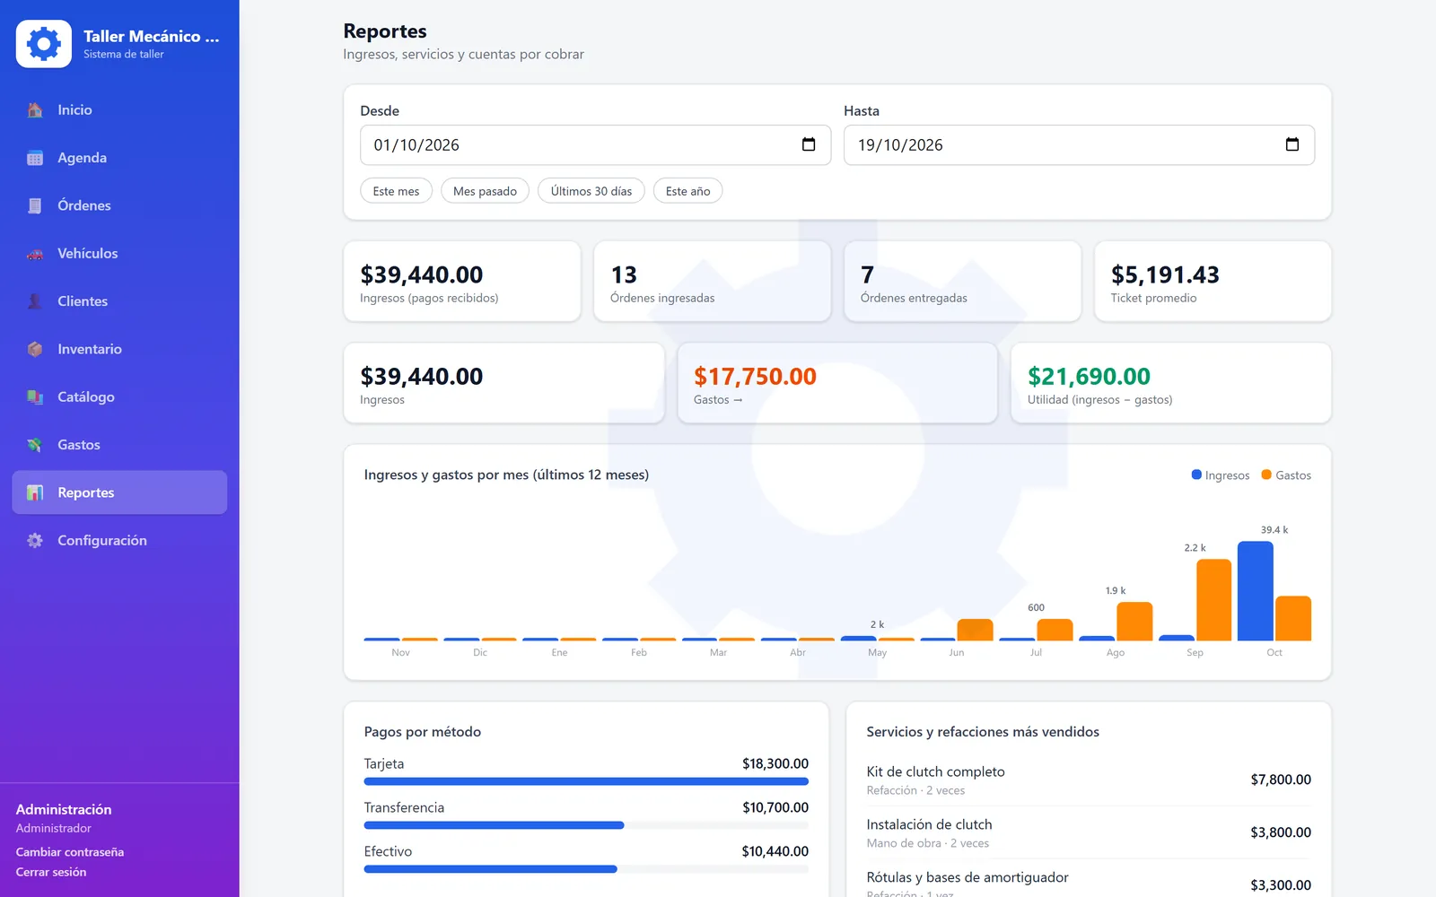Screen dimensions: 1436x897
Task: Toggle Ingresos legend blue dot
Action: click(1196, 475)
